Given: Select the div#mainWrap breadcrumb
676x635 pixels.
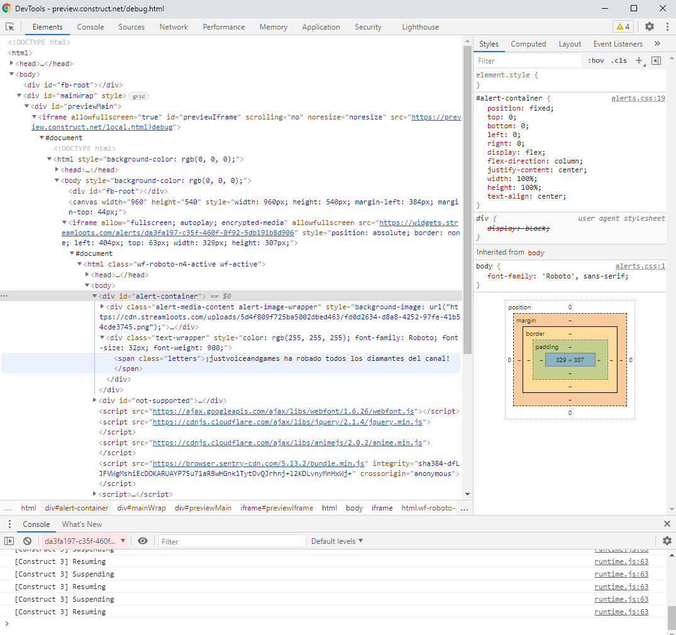Looking at the screenshot, I should tap(141, 508).
